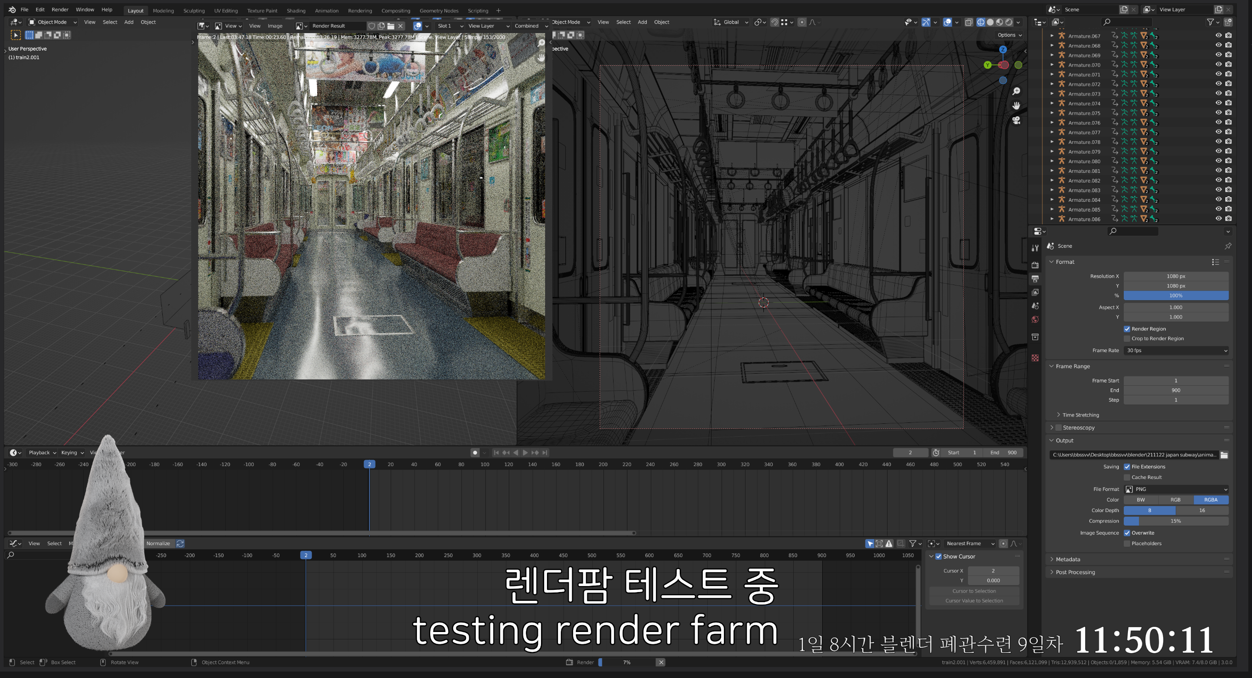This screenshot has width=1252, height=678.
Task: Click the play animation button in timeline
Action: 525,452
